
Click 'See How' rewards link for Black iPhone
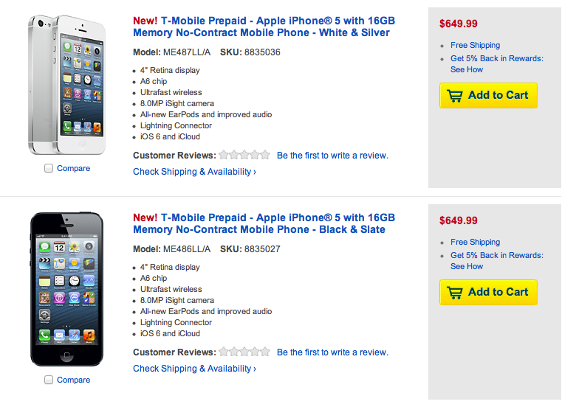click(x=467, y=266)
